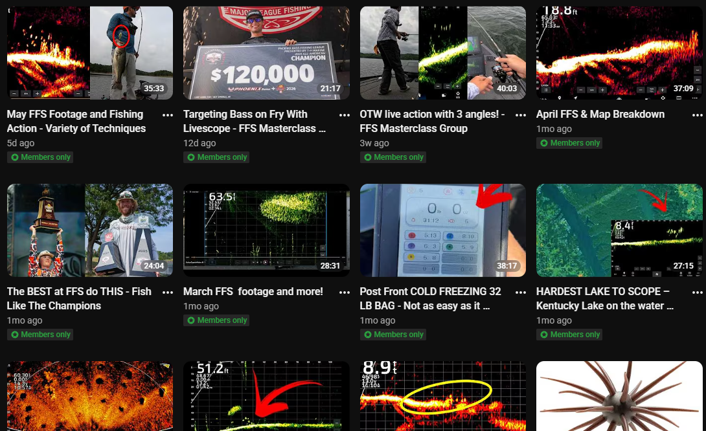Image resolution: width=706 pixels, height=431 pixels.
Task: Click title March FFS footage and more!
Action: point(253,291)
